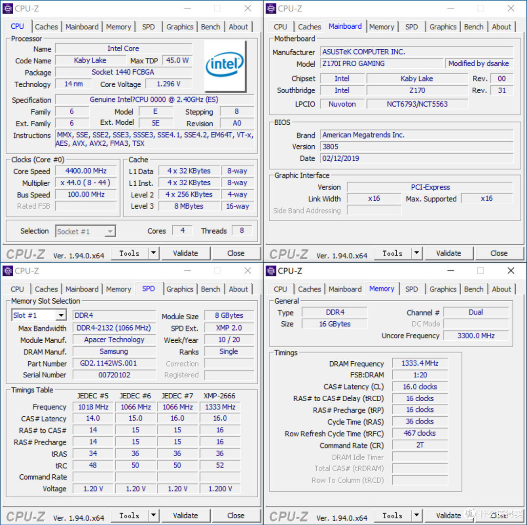Click the Close button in the Mainboard window

(499, 253)
